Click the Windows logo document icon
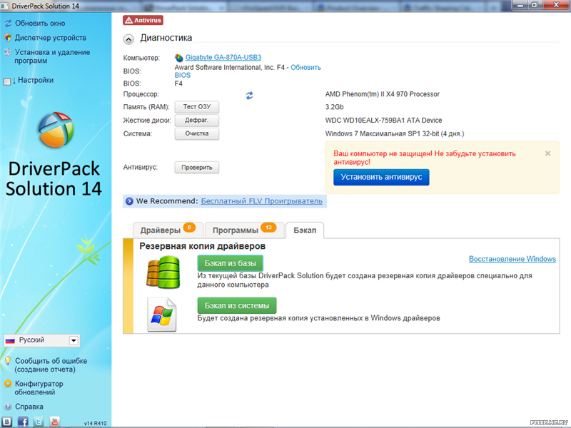The height and width of the screenshot is (428, 571). click(x=162, y=315)
